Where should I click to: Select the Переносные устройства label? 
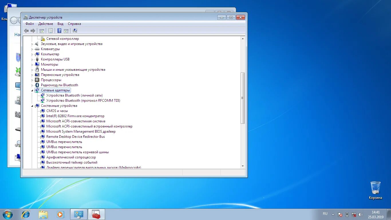(x=60, y=75)
